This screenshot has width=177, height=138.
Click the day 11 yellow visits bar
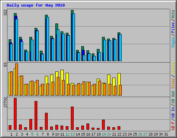tap(62, 75)
